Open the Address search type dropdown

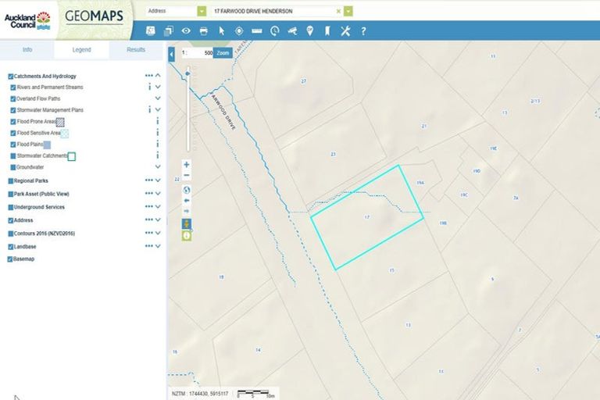202,12
